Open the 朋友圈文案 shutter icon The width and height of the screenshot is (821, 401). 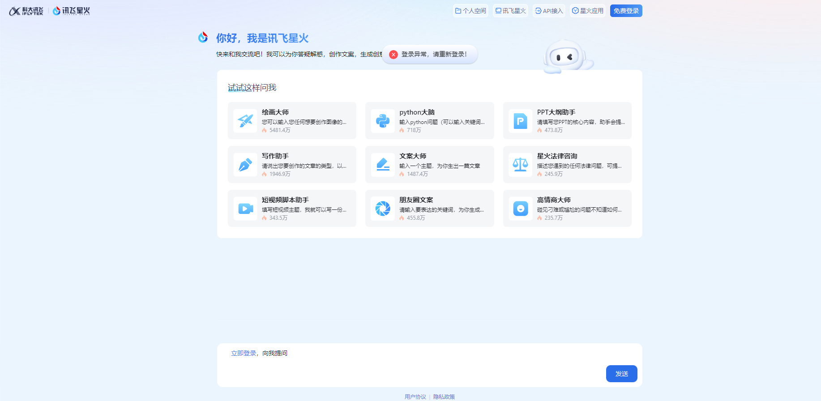tap(383, 209)
